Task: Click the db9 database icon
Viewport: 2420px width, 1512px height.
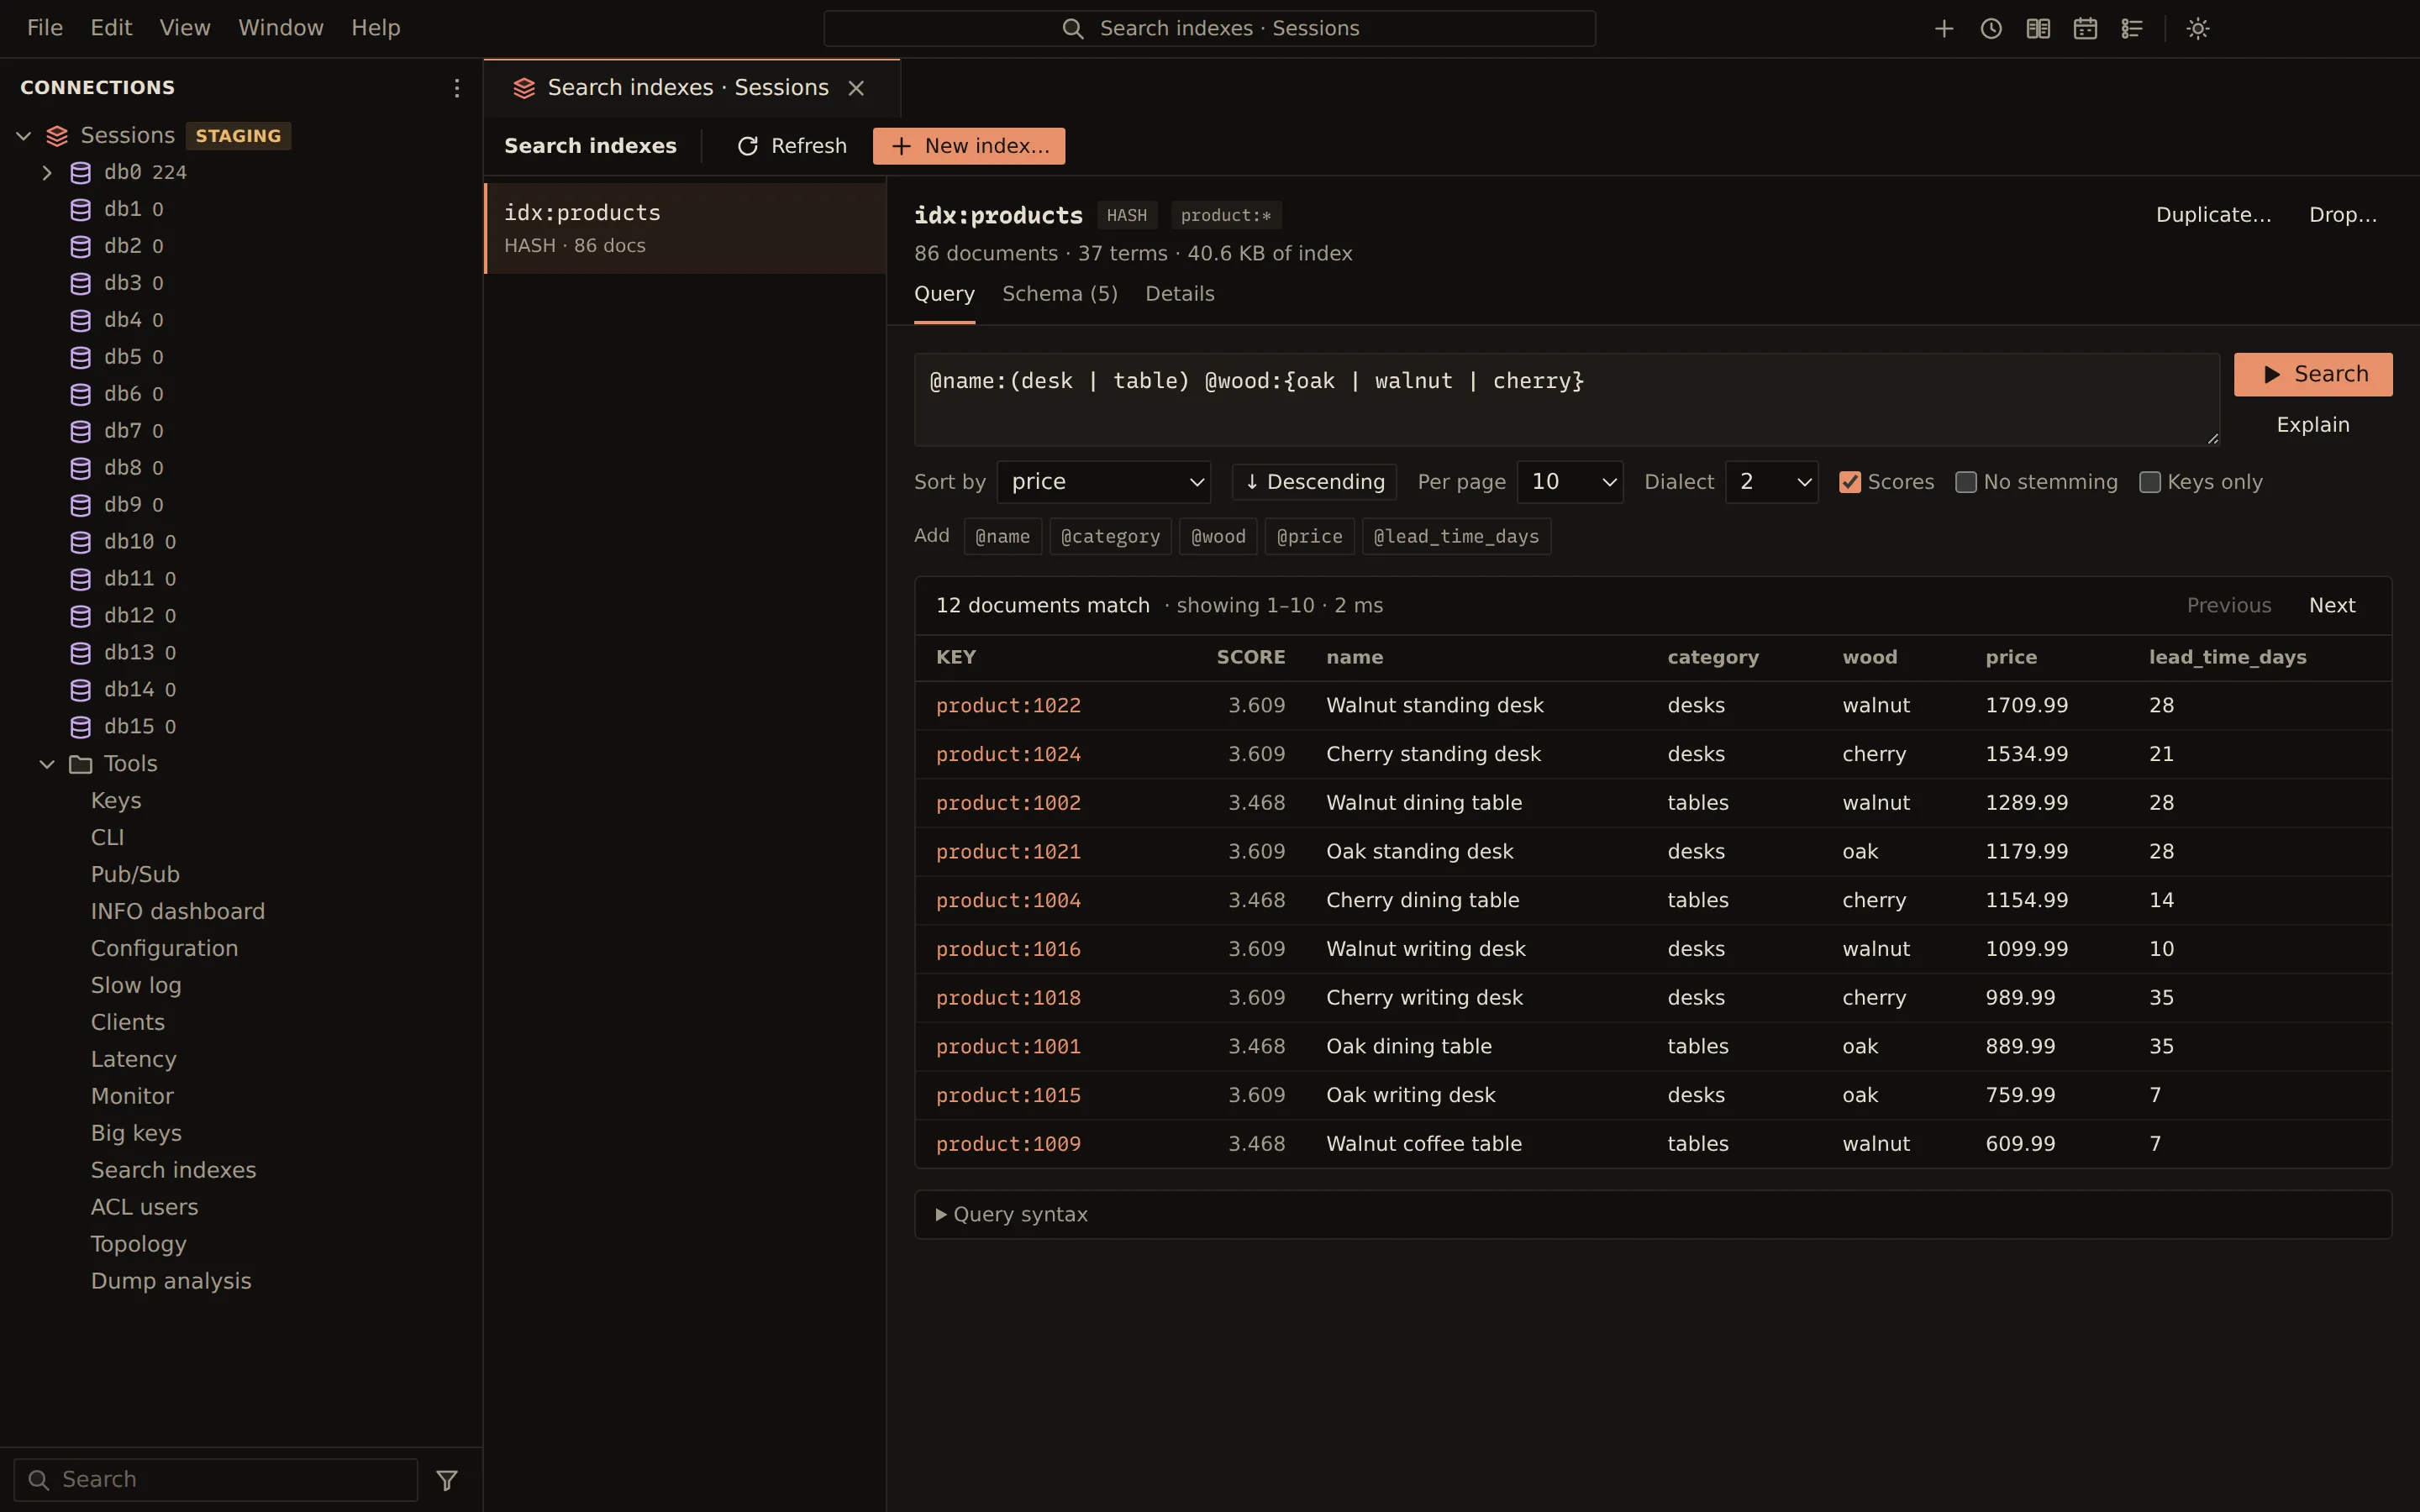Action: [81, 505]
